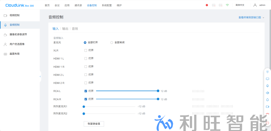Mute microphone via floating toolbar icon

(x=267, y=86)
